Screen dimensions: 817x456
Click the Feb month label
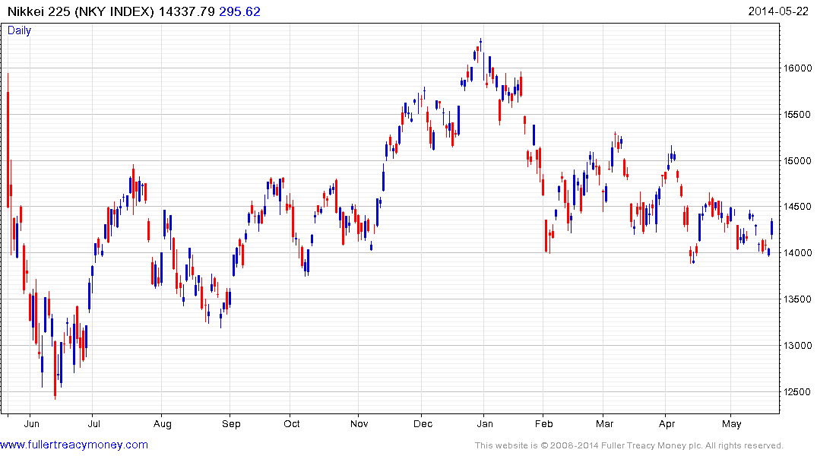[x=543, y=423]
